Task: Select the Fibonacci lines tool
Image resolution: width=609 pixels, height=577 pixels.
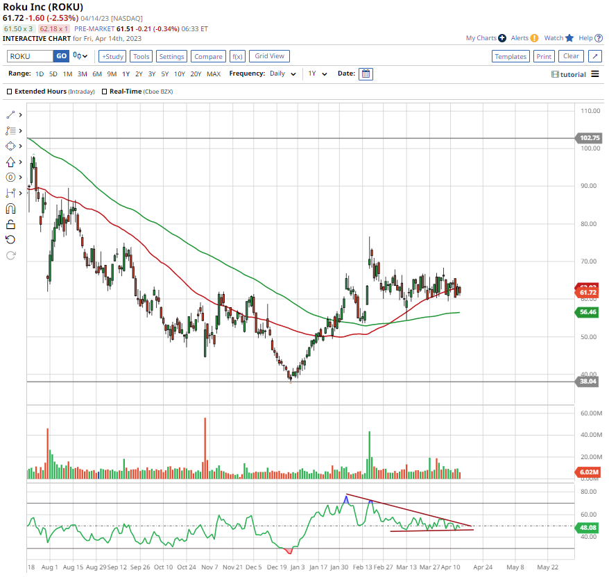Action: pyautogui.click(x=10, y=131)
